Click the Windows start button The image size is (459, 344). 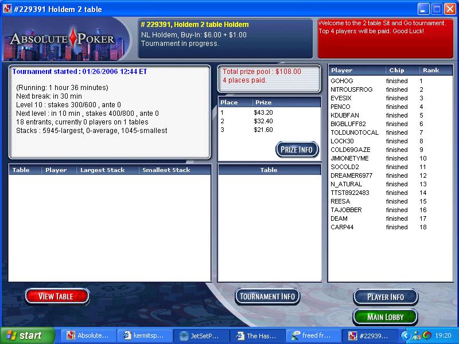[27, 335]
